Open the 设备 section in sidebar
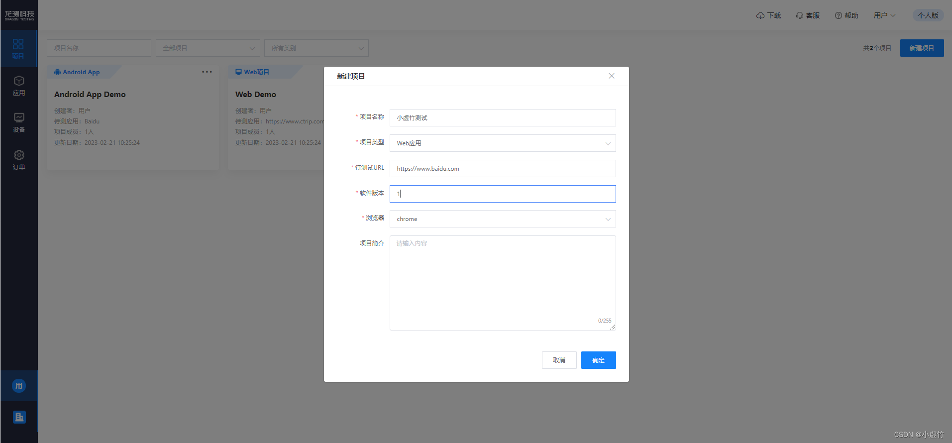 click(18, 122)
